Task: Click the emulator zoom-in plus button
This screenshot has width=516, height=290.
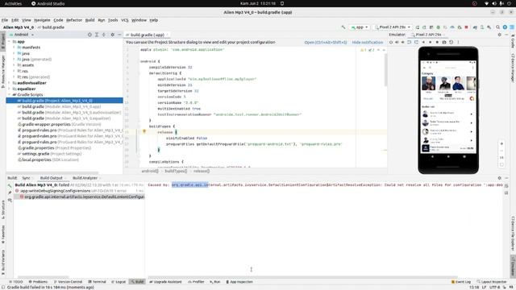Action: pyautogui.click(x=501, y=143)
